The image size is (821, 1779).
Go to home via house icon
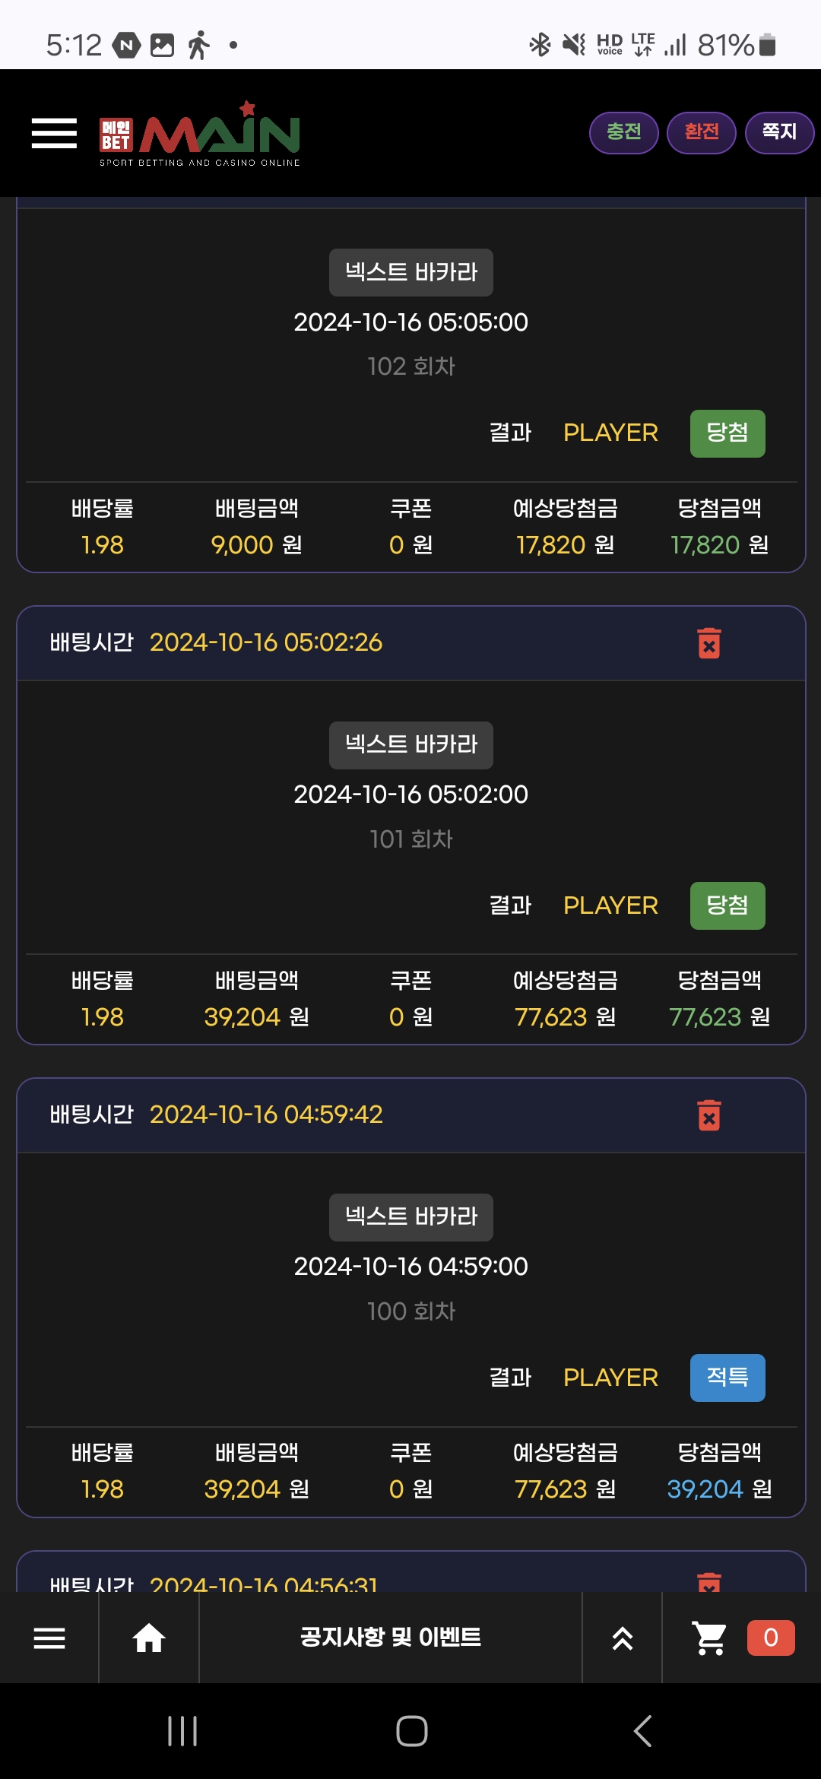tap(149, 1638)
